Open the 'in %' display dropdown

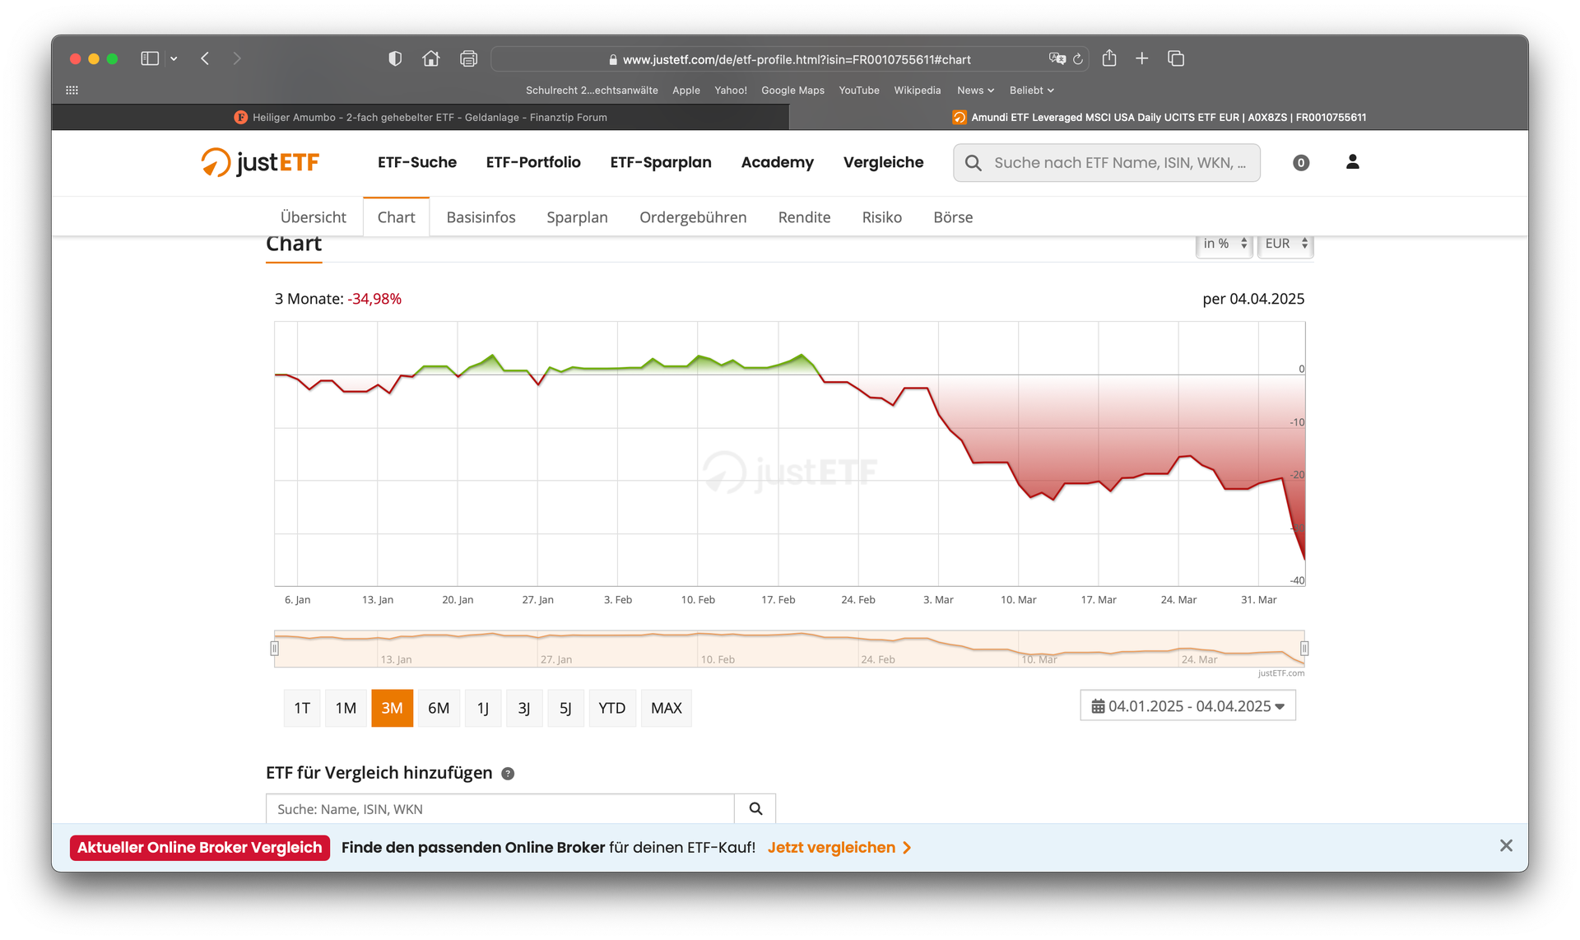tap(1224, 244)
